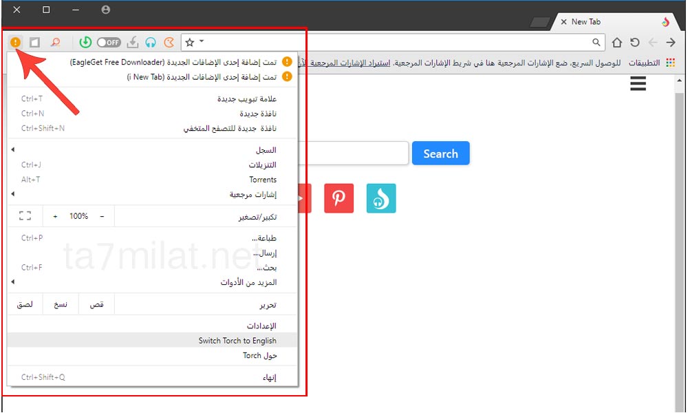Open the Torch Music headphones icon

[x=151, y=42]
